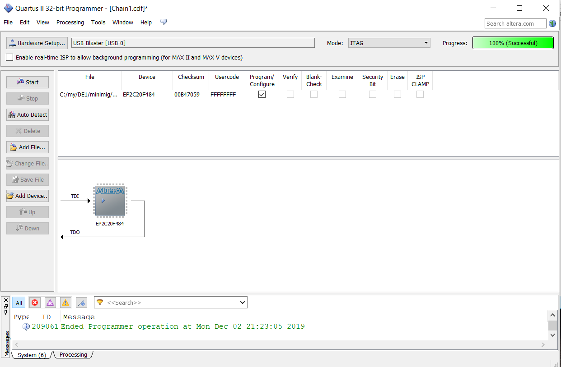Click the messages scrollbar up arrow
The height and width of the screenshot is (367, 561).
coord(552,315)
